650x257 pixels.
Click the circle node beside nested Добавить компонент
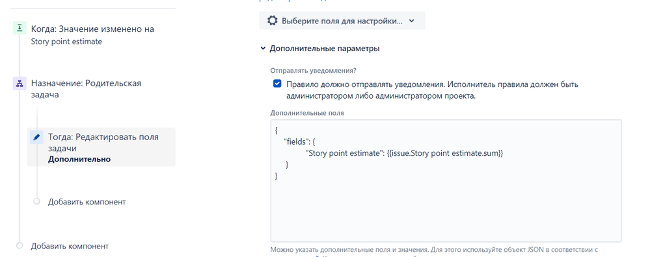coord(36,201)
